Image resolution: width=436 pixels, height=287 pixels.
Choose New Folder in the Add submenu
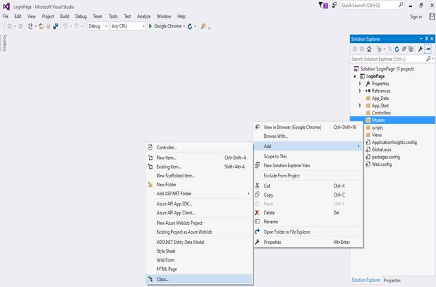tap(199, 184)
